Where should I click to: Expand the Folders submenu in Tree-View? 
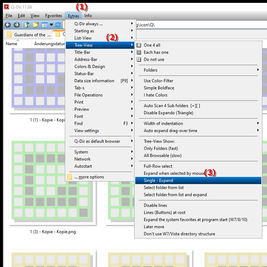[198, 70]
